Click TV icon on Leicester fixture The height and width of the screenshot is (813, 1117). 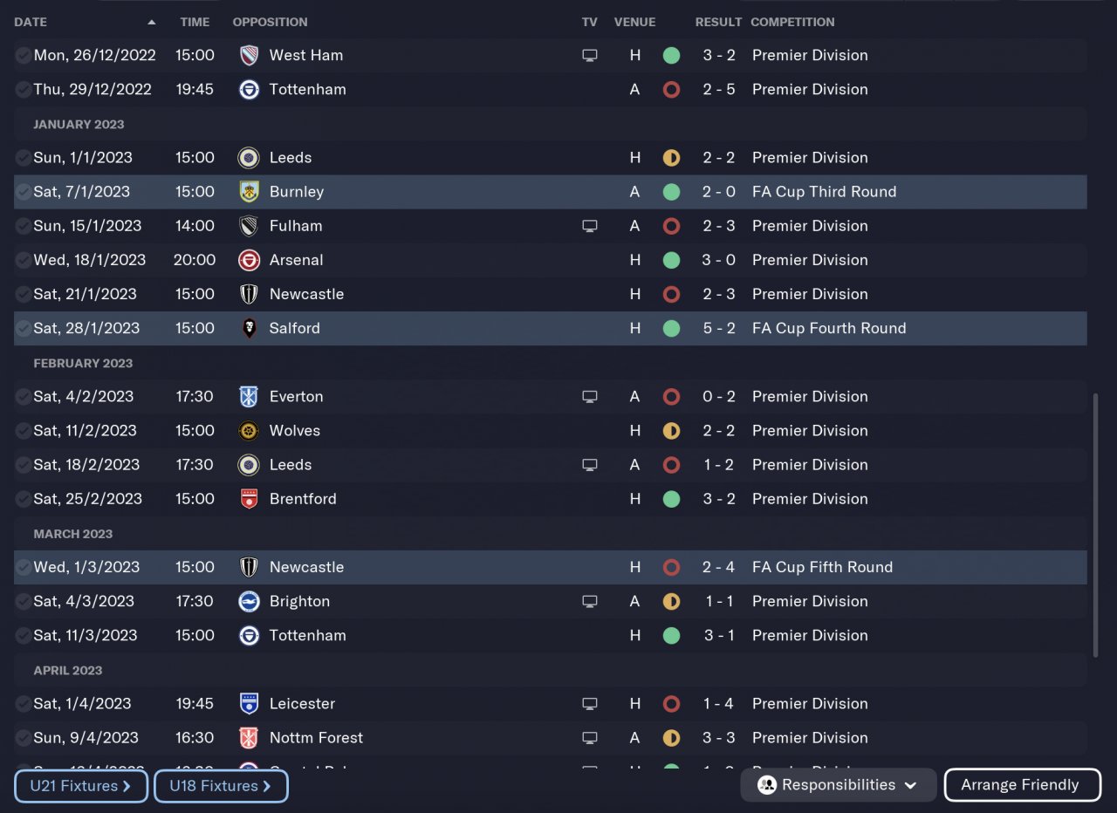(x=590, y=704)
